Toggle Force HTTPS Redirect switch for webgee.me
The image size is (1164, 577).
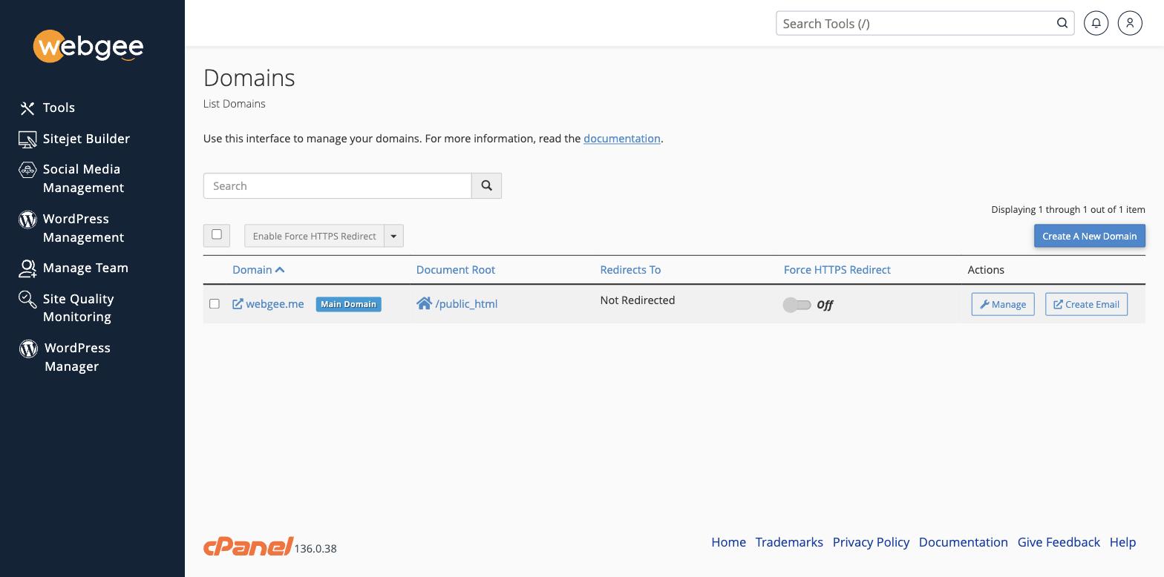point(797,305)
